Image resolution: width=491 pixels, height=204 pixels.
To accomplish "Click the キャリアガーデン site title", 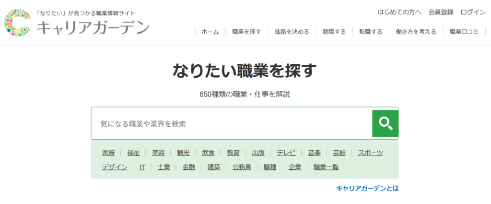I will coord(93,27).
